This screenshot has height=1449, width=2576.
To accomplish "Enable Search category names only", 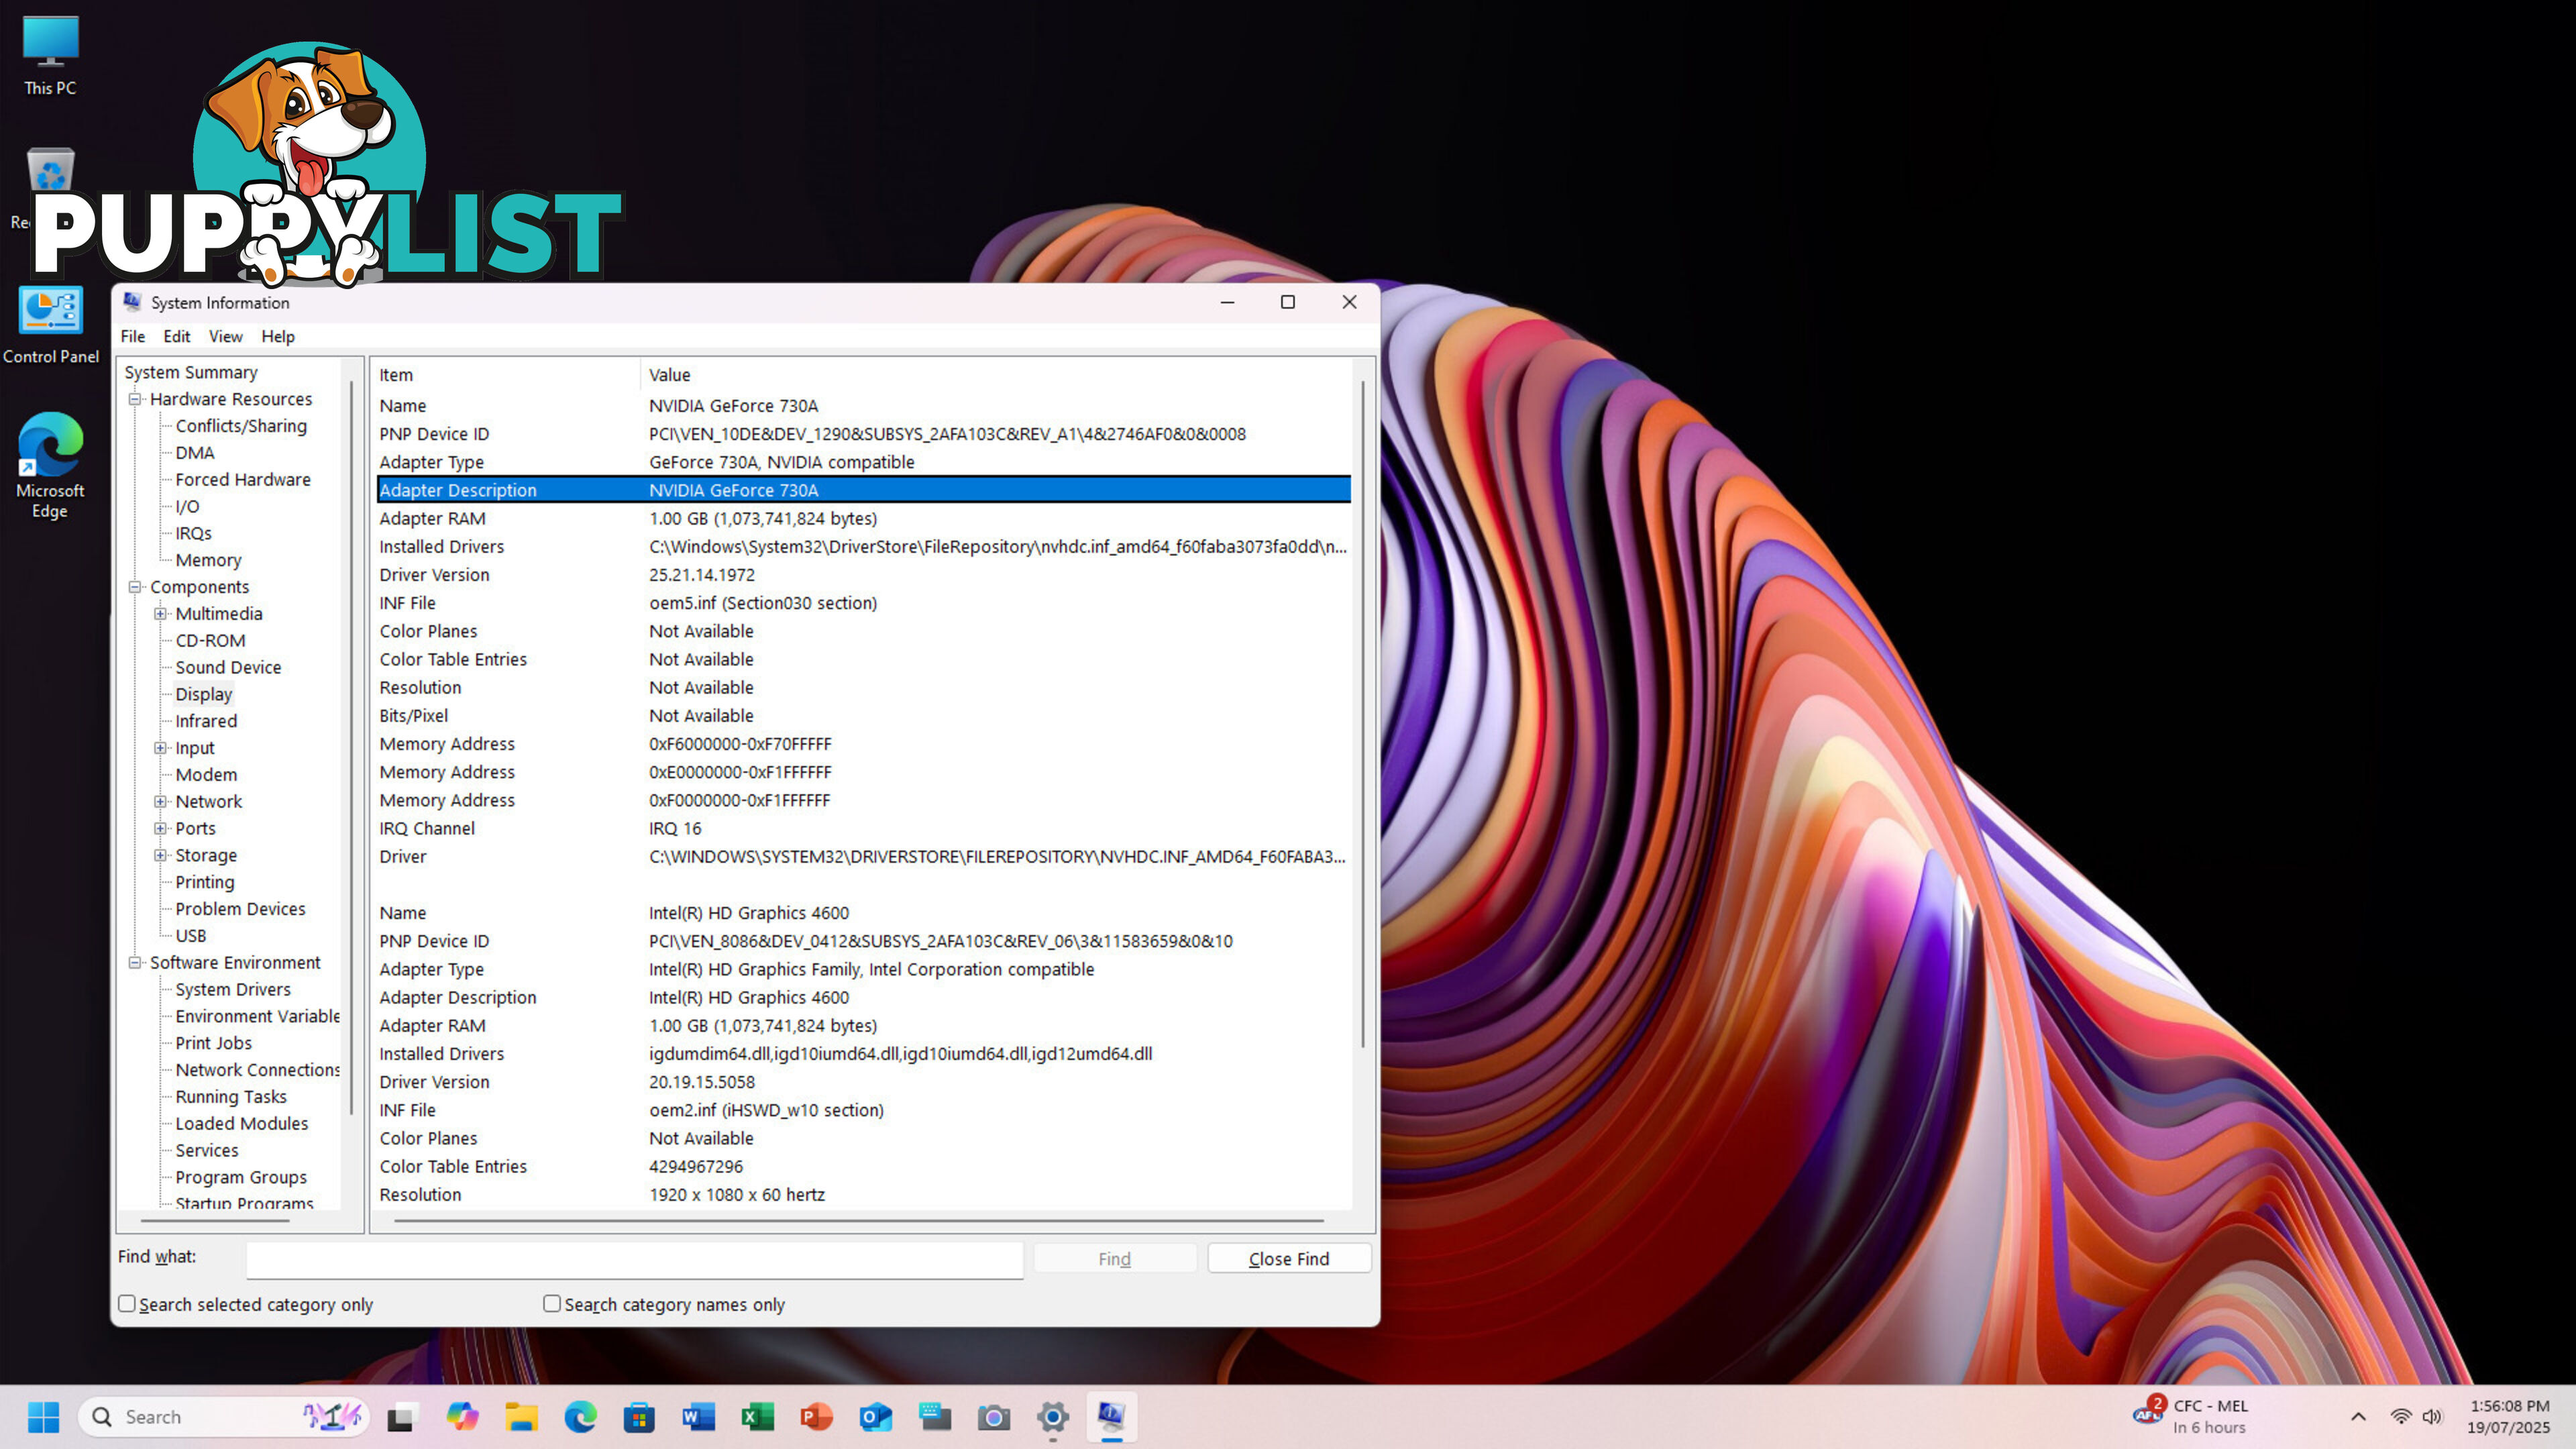I will (x=552, y=1304).
